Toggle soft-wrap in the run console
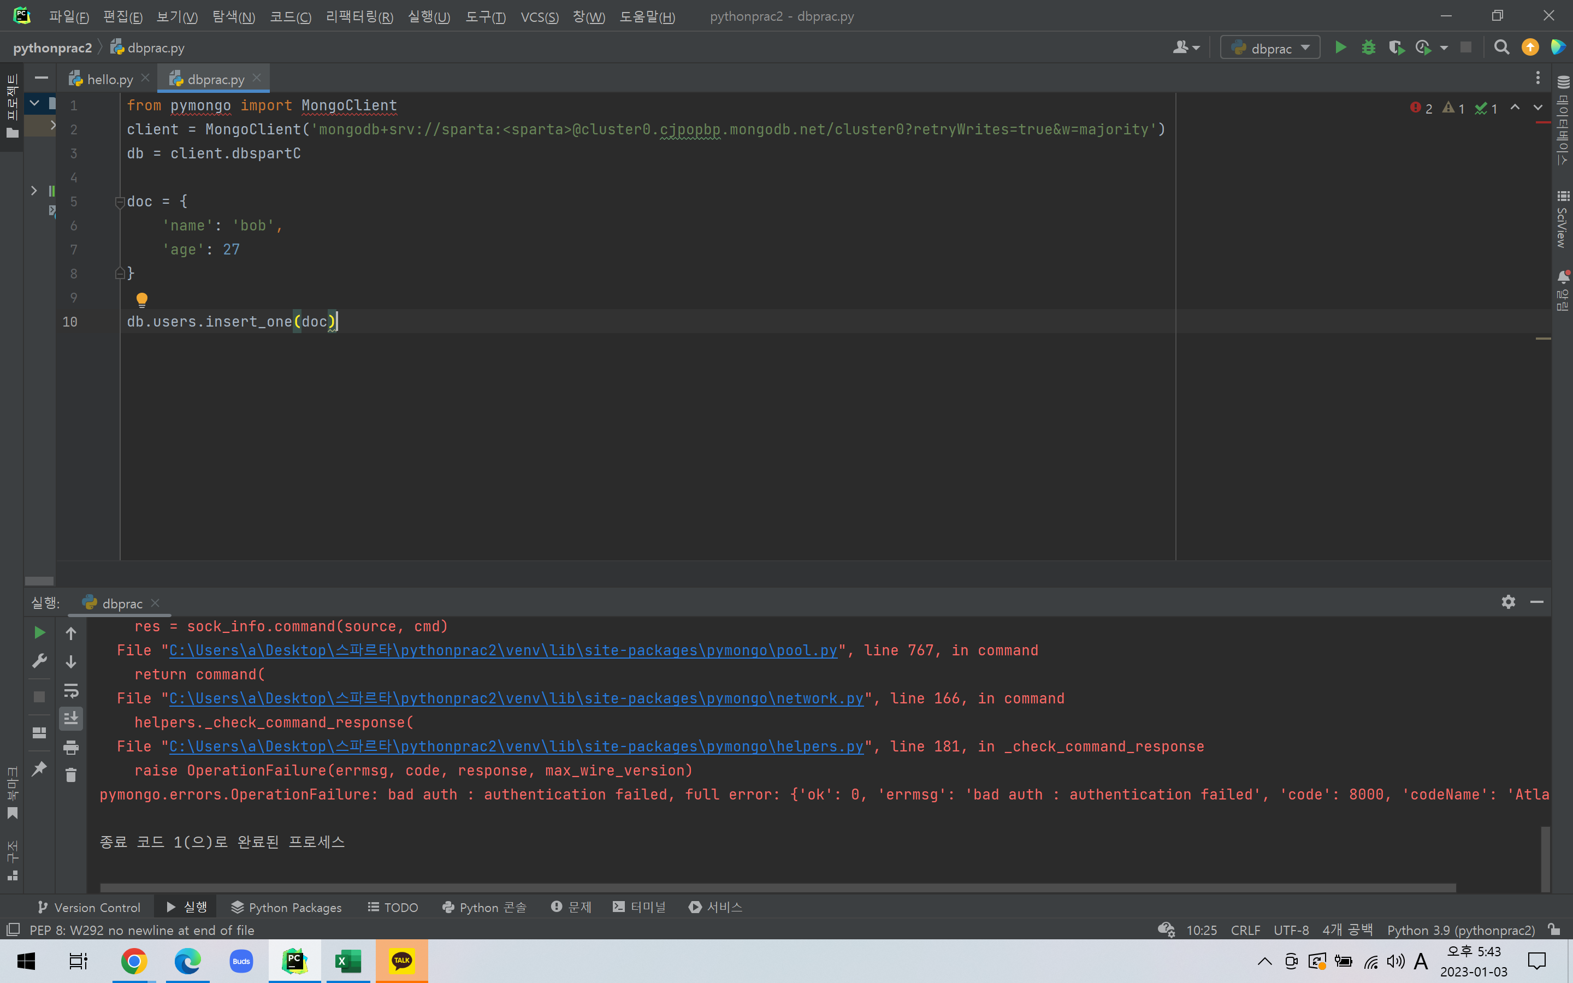The height and width of the screenshot is (983, 1573). point(71,690)
